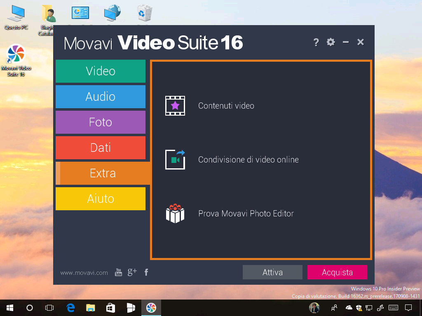Select the Control Panel desktop icon
This screenshot has height=316, width=422.
(80, 13)
